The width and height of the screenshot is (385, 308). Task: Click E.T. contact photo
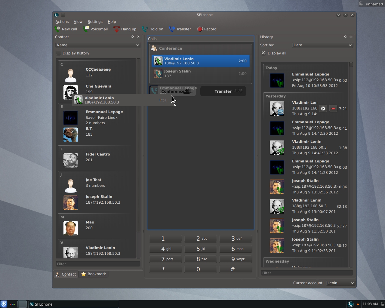(x=71, y=134)
